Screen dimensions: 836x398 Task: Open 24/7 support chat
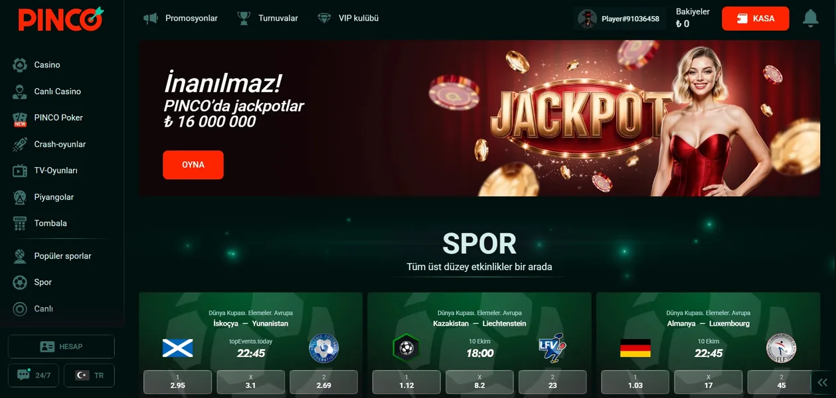click(33, 375)
